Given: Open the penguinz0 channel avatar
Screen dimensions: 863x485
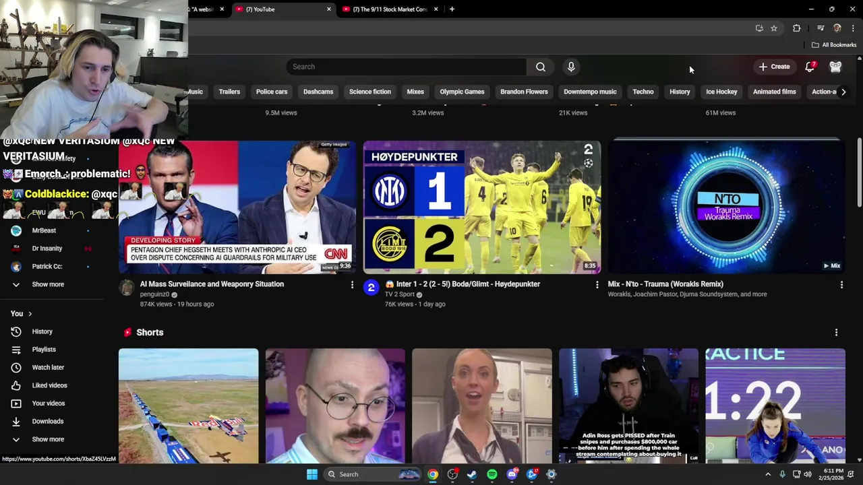Looking at the screenshot, I should [x=127, y=288].
